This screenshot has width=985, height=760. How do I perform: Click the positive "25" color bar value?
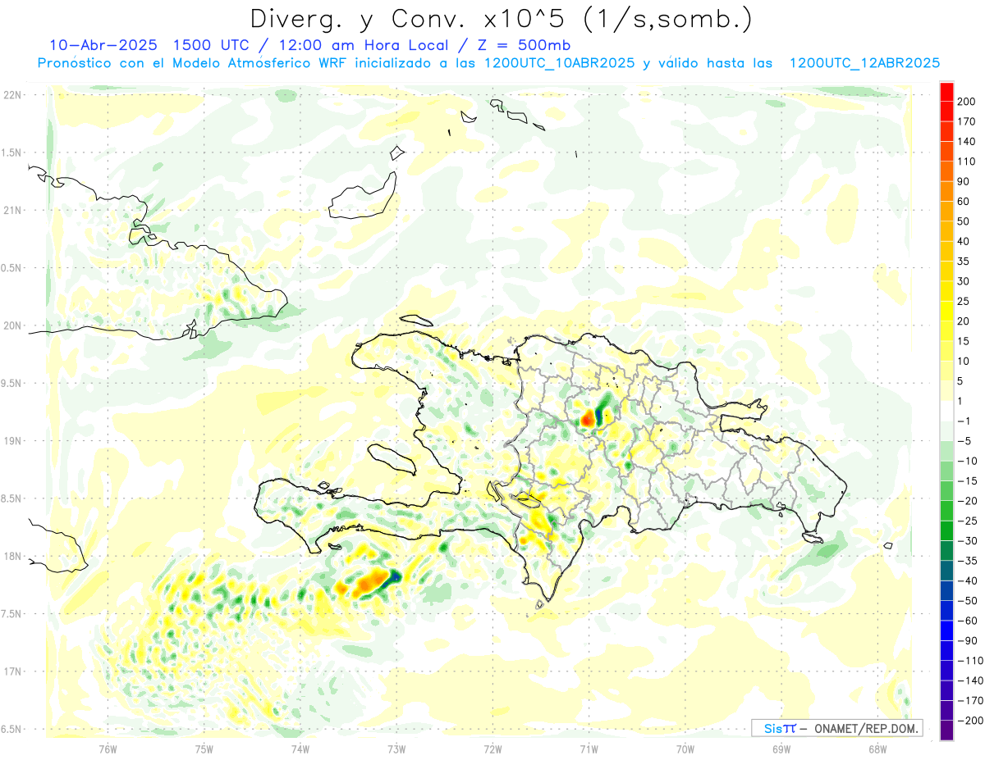[964, 301]
